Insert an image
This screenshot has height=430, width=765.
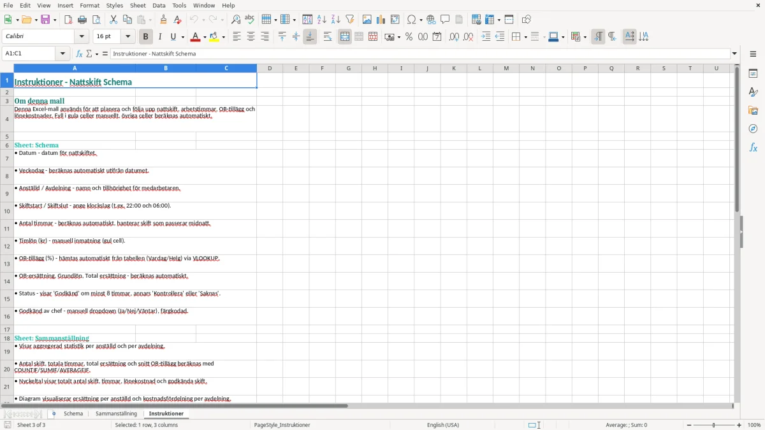(x=367, y=20)
